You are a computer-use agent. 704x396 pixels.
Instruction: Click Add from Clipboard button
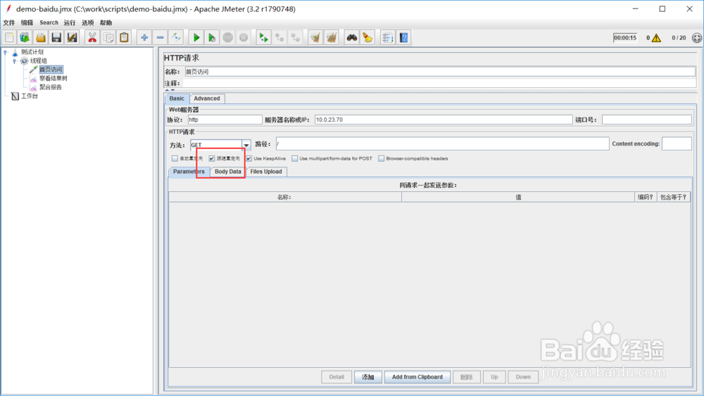point(417,377)
